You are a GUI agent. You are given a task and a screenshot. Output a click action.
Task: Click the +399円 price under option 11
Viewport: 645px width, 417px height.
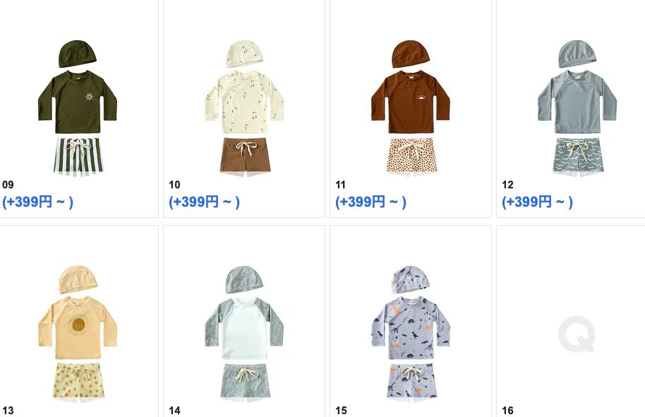click(x=371, y=202)
